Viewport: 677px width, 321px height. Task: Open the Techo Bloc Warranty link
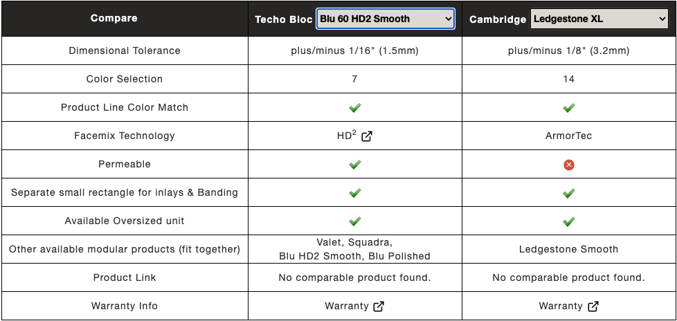[347, 306]
